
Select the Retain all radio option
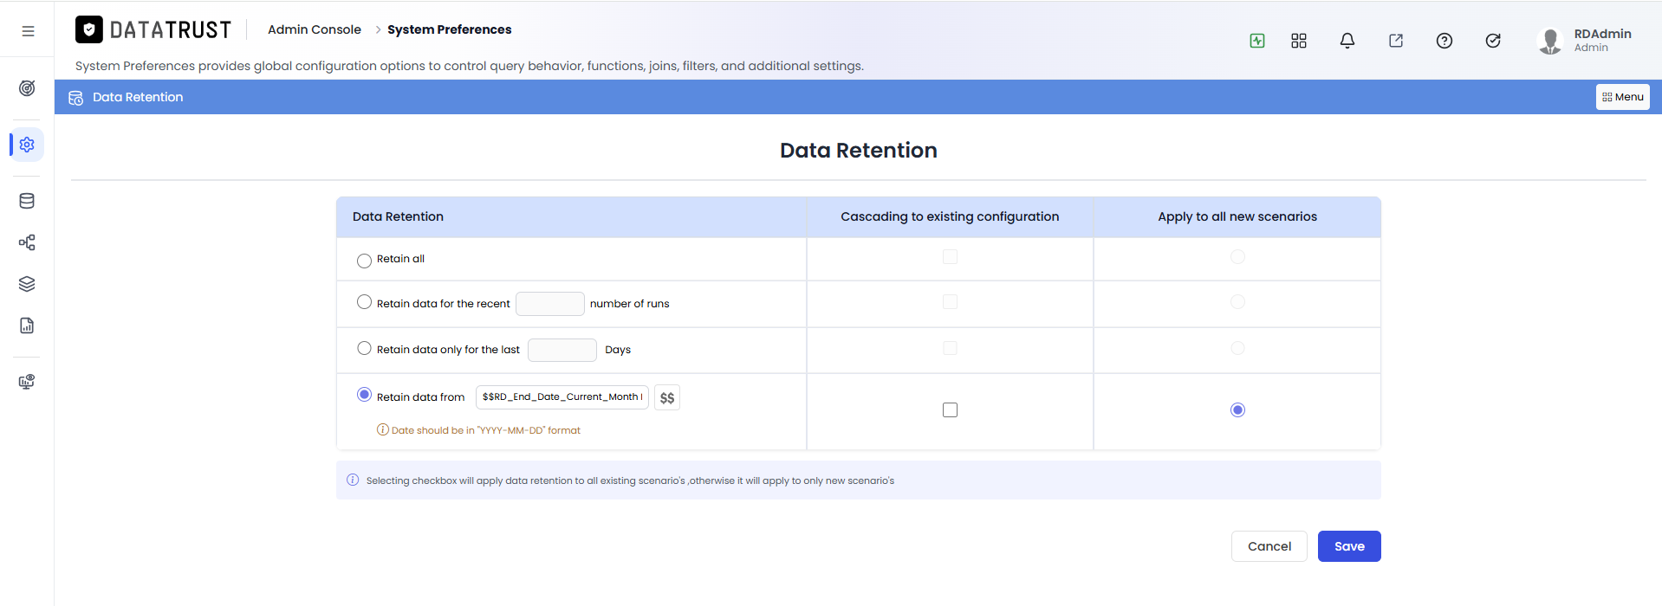364,261
